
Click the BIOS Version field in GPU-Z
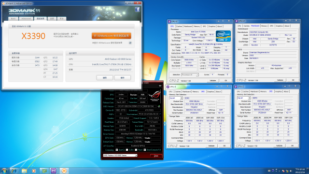point(136,106)
